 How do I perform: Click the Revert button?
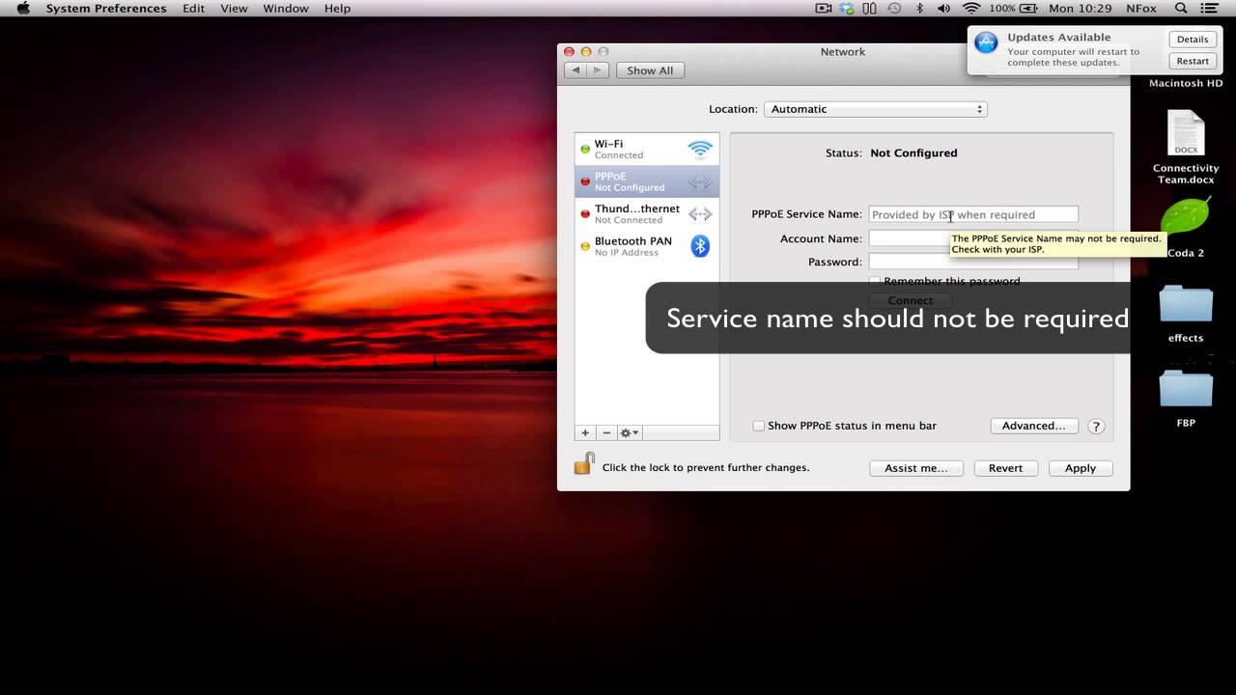tap(1005, 468)
